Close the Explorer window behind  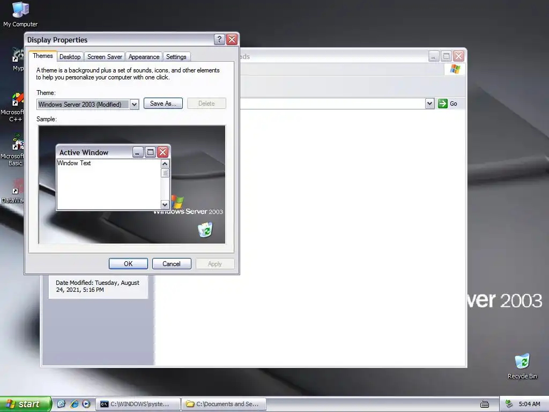coord(459,56)
